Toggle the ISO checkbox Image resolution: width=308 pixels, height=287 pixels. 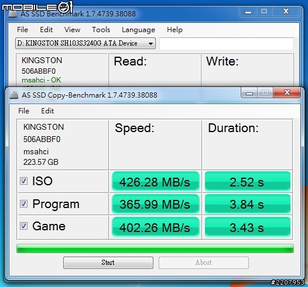(24, 181)
